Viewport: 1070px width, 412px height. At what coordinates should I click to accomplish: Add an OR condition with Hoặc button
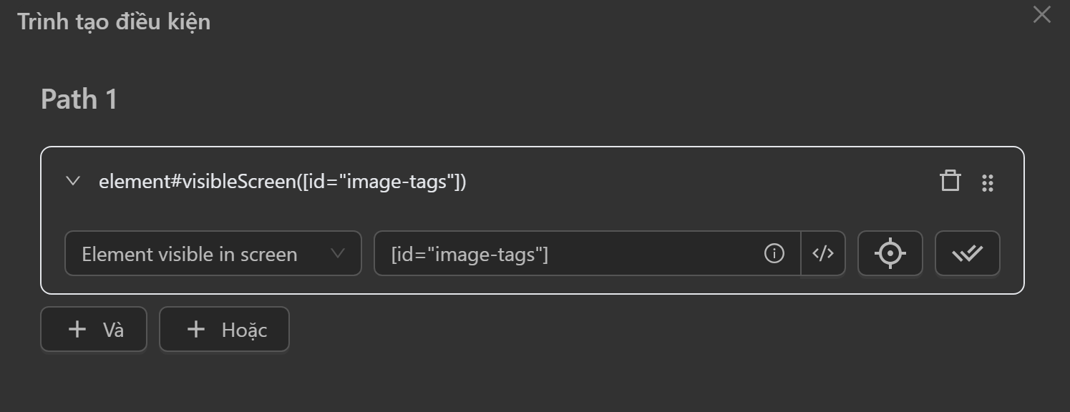[x=224, y=329]
